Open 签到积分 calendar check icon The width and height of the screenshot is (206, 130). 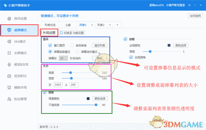tap(9, 76)
